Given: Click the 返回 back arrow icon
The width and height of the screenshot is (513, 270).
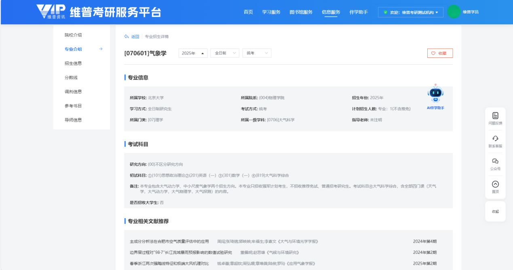Looking at the screenshot, I should (x=127, y=37).
